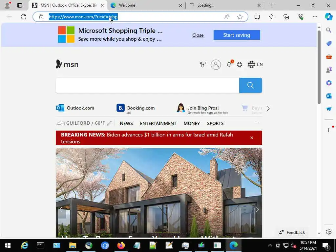Screen dimensions: 336x252
Task: Open sidebar Outlook icon
Action: point(329,96)
